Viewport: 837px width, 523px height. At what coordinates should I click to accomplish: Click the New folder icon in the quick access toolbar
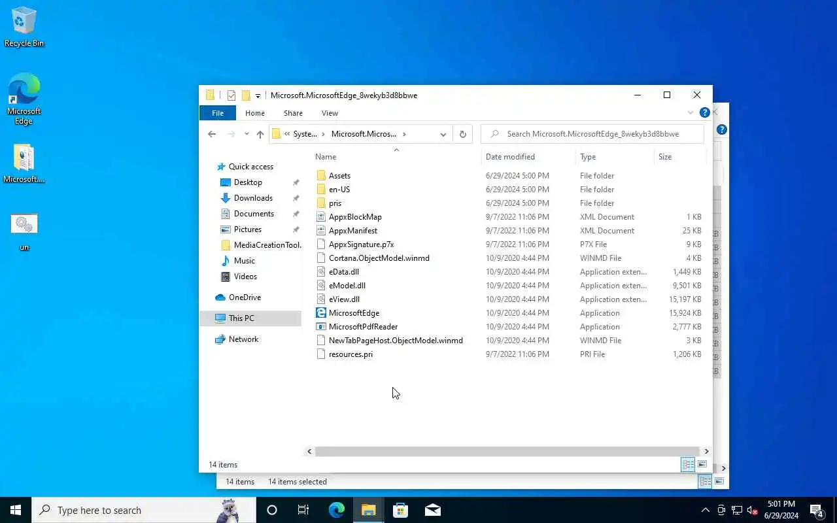click(x=246, y=95)
